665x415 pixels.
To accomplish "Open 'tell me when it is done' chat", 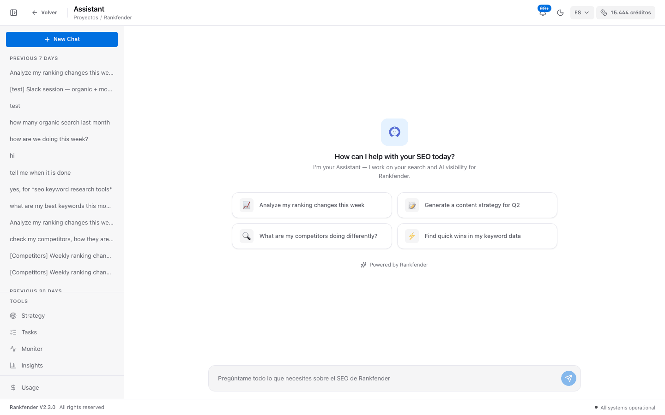I will [62, 173].
